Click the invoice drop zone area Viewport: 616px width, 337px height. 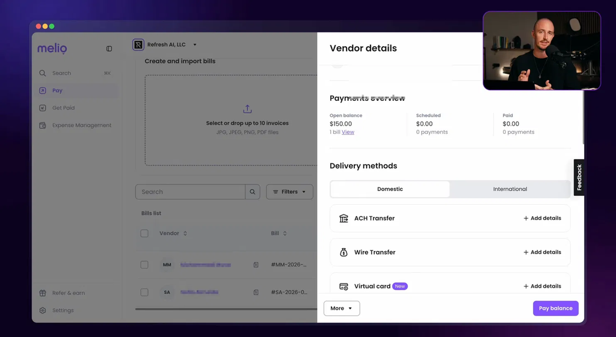pos(231,120)
